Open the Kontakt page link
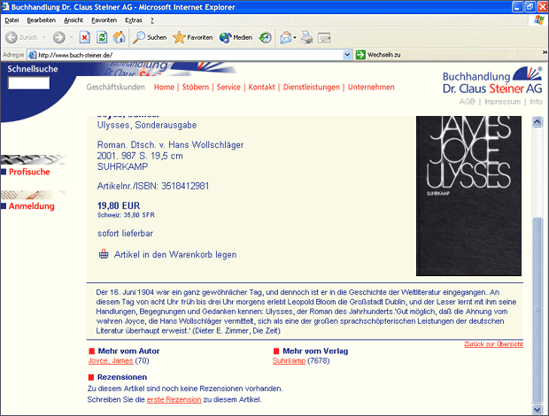 point(261,87)
